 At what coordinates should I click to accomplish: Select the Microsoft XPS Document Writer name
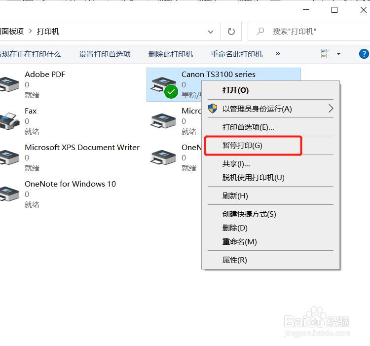tap(82, 148)
